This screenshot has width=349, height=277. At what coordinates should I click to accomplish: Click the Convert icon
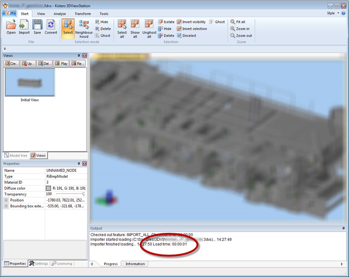[x=51, y=27]
